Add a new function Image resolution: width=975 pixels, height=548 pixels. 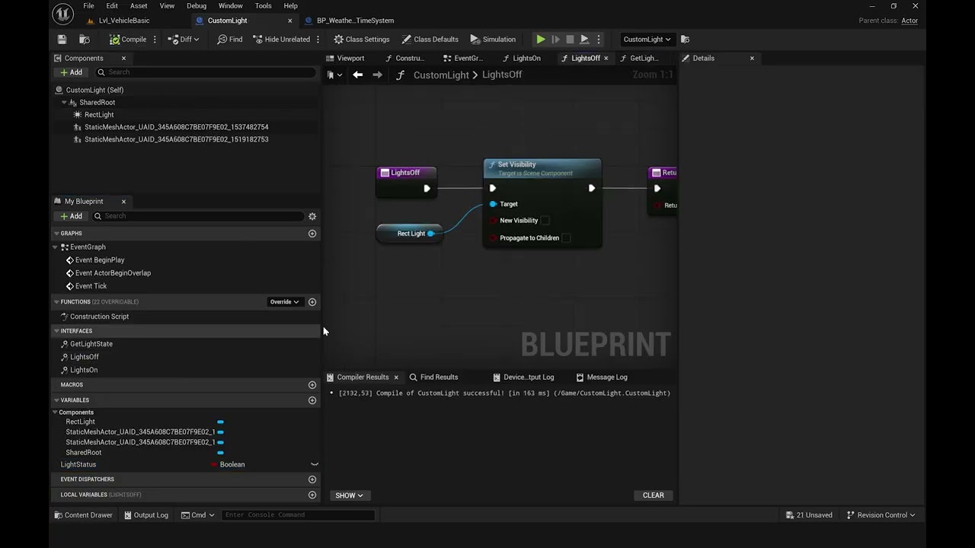point(312,302)
